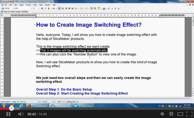Viewport: 194px width, 118px height.
Task: Click the video progress scrubber handle
Action: (12, 108)
